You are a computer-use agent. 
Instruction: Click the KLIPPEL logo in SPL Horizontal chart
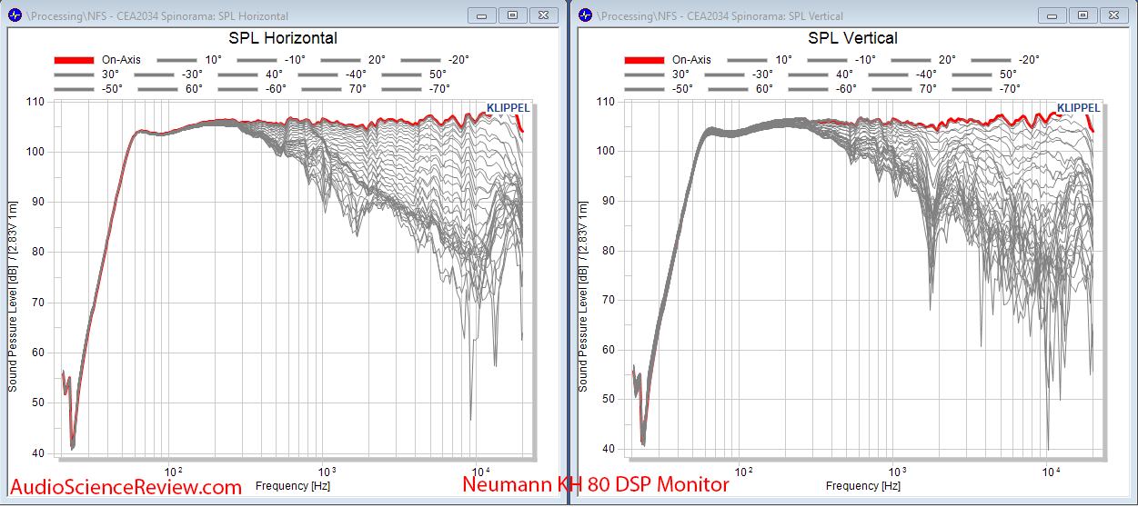[x=508, y=107]
